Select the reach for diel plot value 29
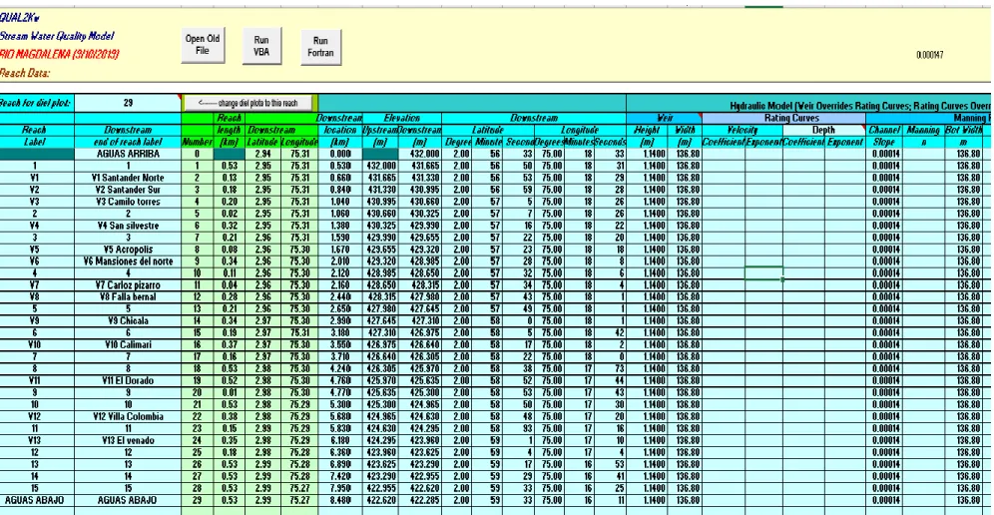This screenshot has height=515, width=994. click(x=128, y=103)
